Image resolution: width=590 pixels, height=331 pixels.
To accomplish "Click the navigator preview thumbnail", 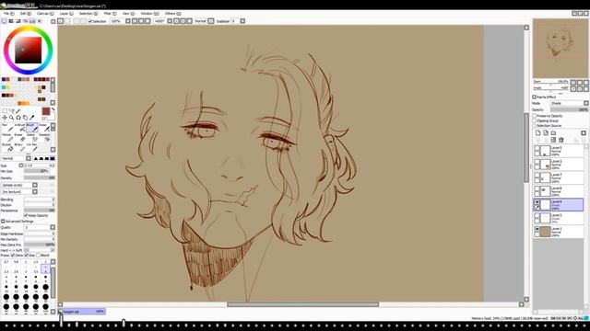I will 560,49.
